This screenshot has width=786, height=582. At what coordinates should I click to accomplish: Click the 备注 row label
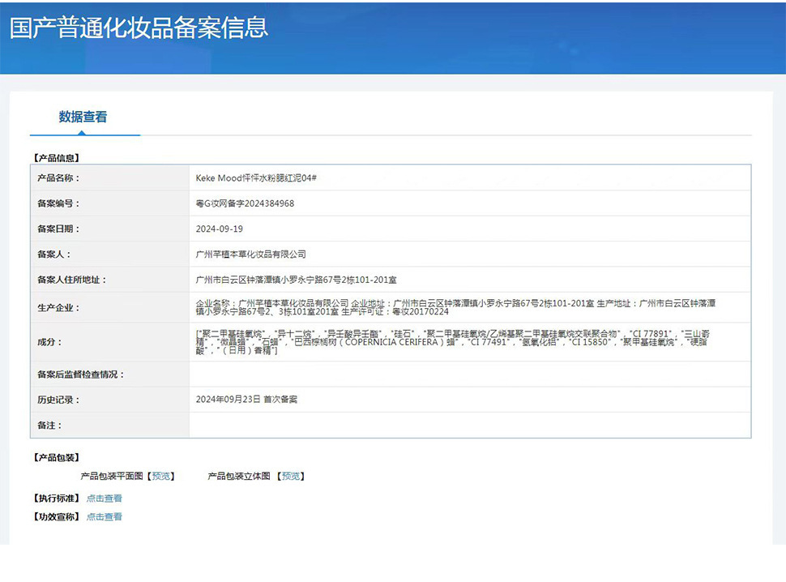coord(49,426)
